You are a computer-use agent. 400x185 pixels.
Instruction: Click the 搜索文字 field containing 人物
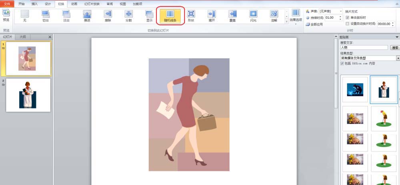tap(364, 47)
